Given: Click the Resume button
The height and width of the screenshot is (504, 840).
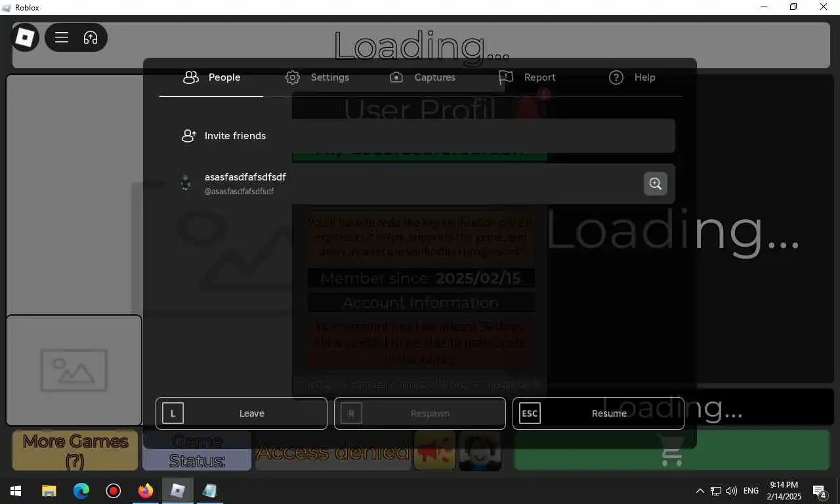Looking at the screenshot, I should tap(598, 413).
